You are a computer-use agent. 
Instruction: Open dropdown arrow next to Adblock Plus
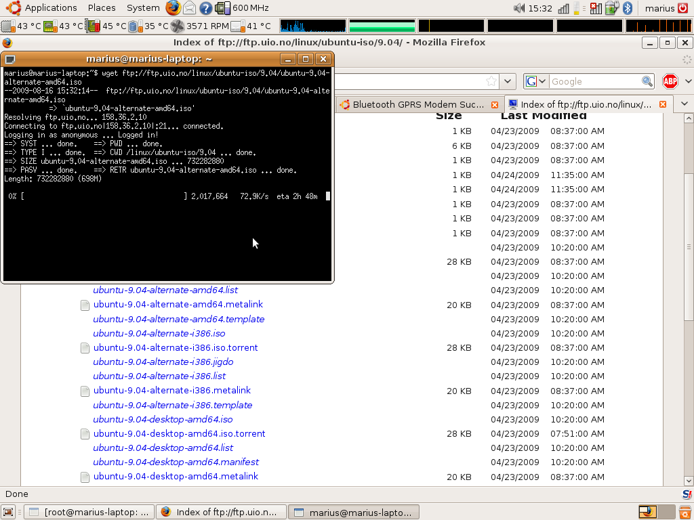click(688, 81)
